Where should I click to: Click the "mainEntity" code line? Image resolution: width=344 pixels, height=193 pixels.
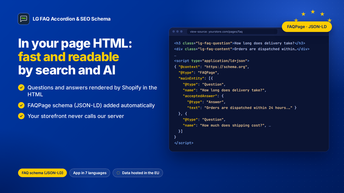196,78
